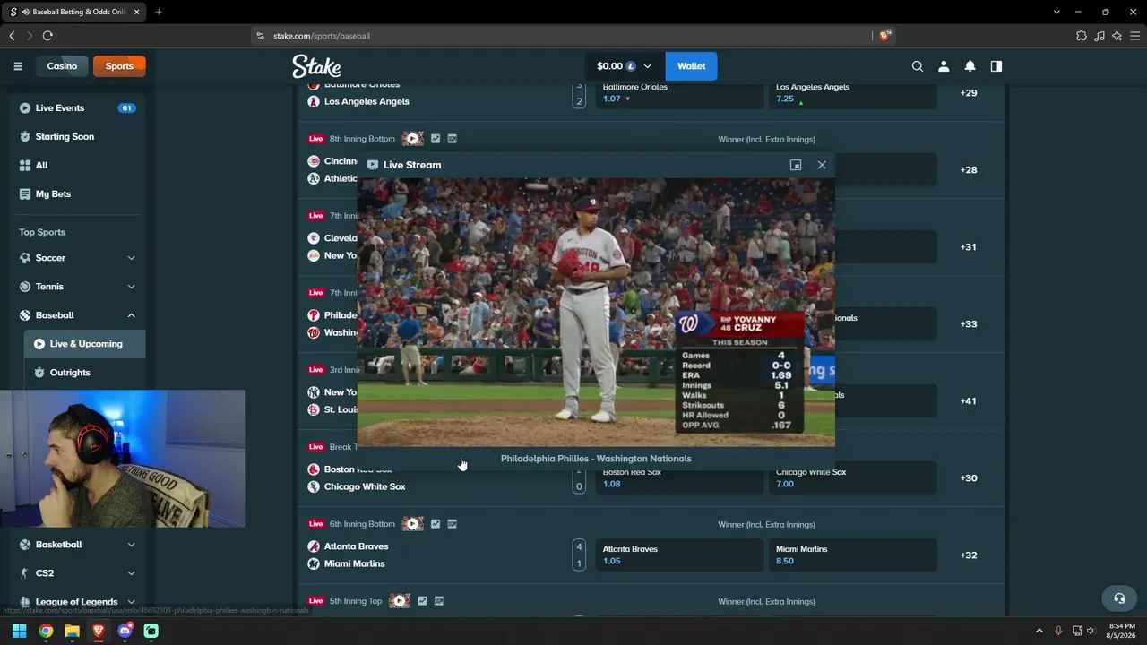
Task: Open File Explorer from the taskbar
Action: [x=72, y=631]
